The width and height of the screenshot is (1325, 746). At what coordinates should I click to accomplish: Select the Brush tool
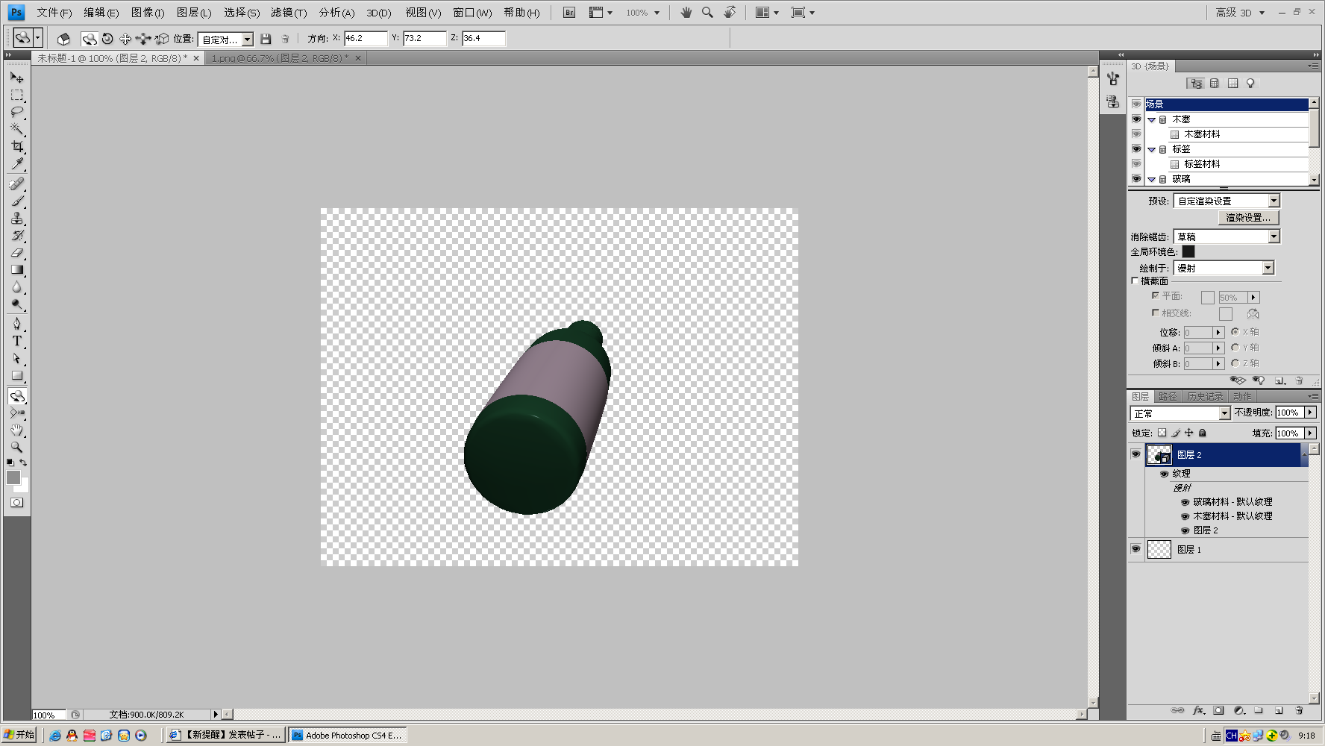tap(16, 201)
